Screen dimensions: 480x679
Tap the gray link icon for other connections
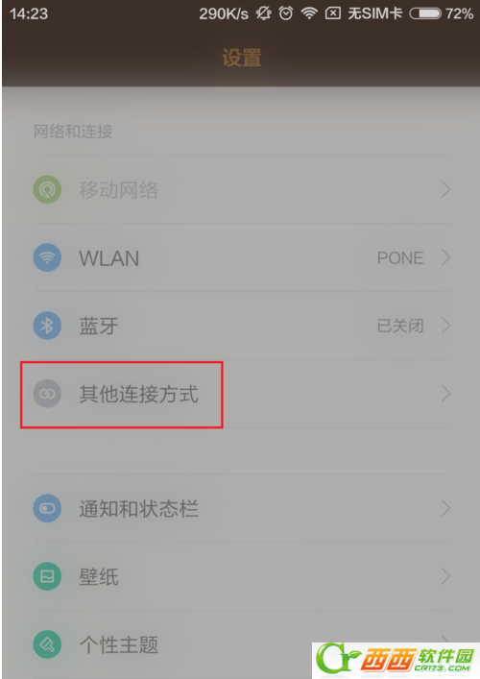(x=47, y=394)
